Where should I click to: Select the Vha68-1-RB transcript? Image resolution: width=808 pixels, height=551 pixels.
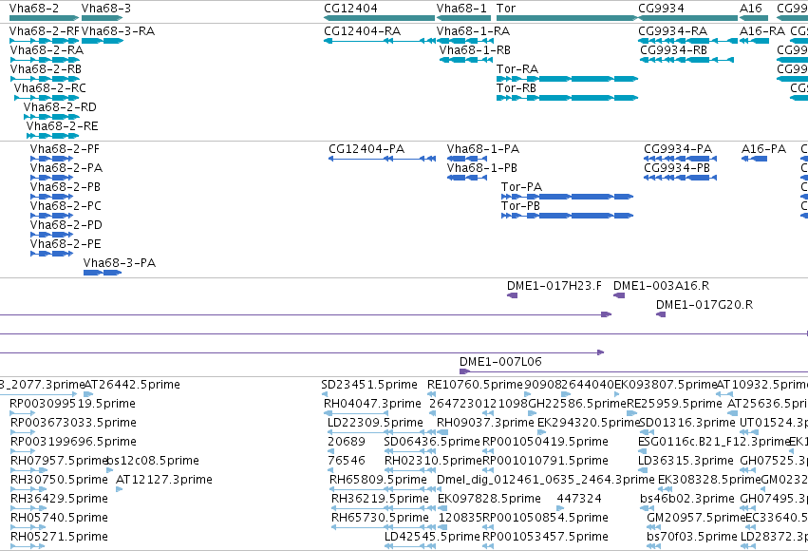[x=466, y=60]
